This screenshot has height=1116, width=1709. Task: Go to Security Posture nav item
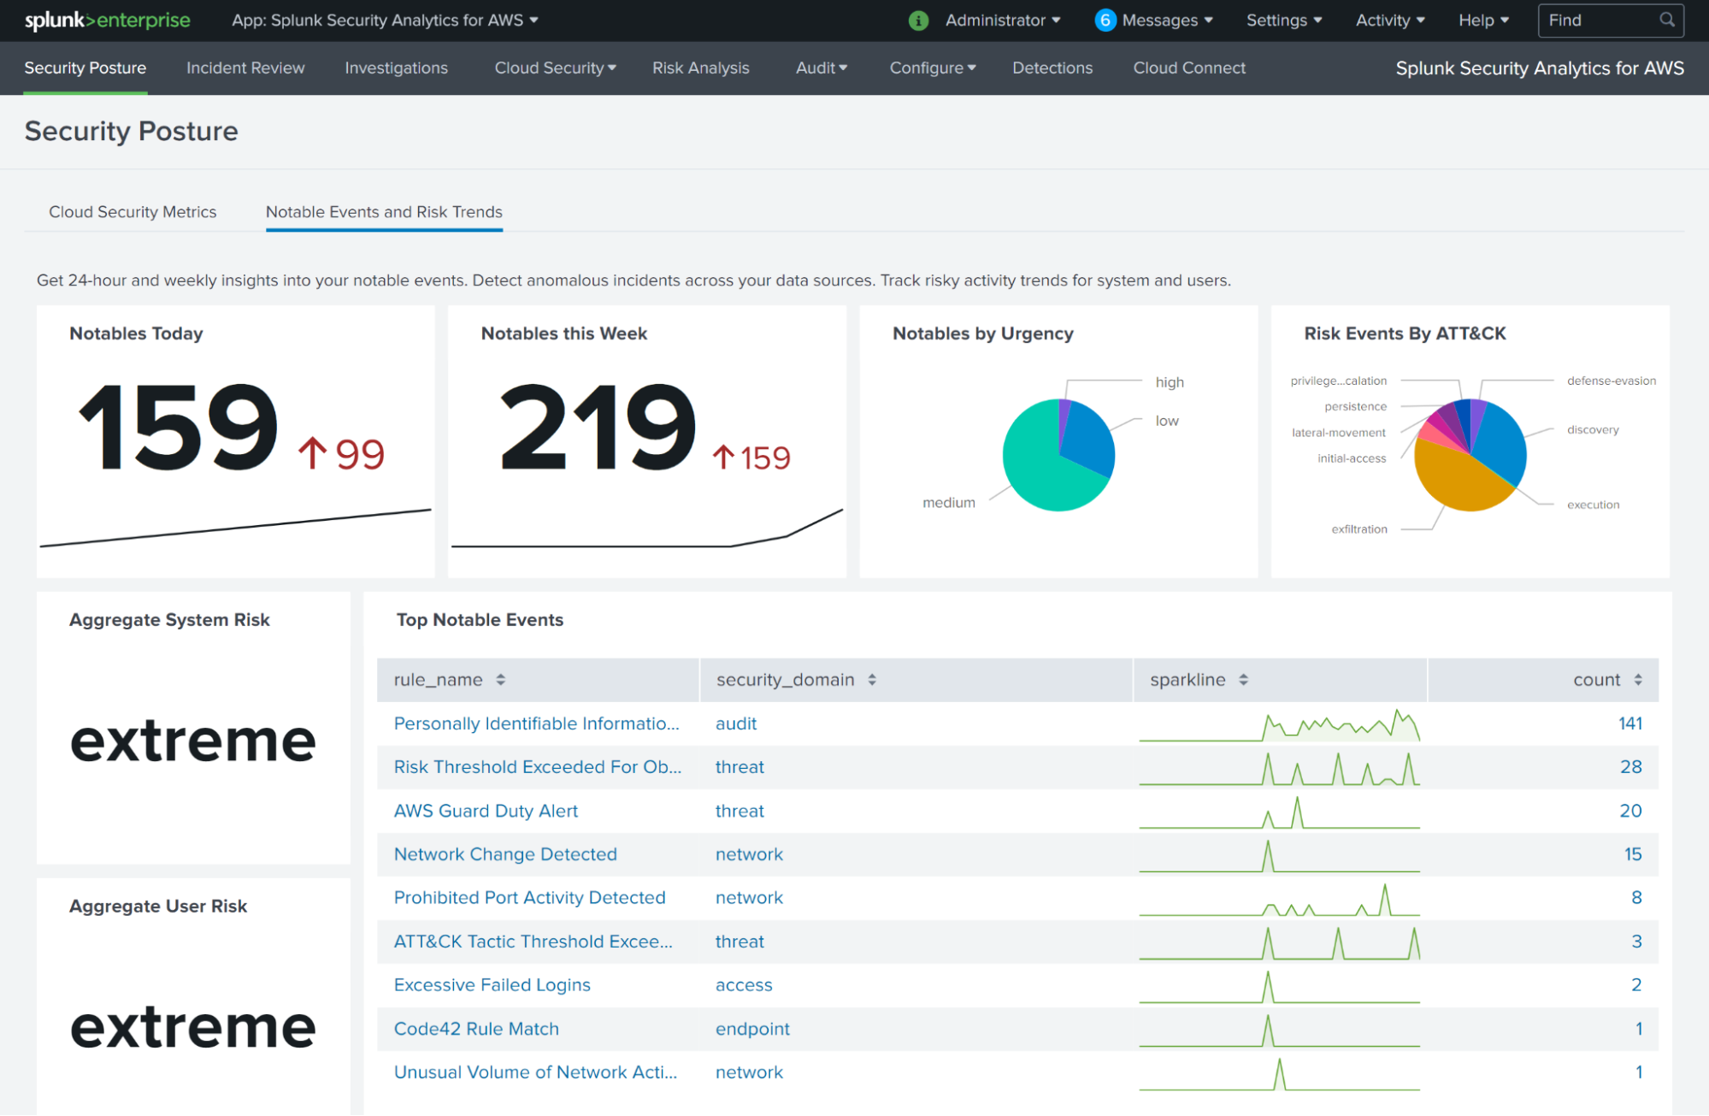[x=85, y=68]
